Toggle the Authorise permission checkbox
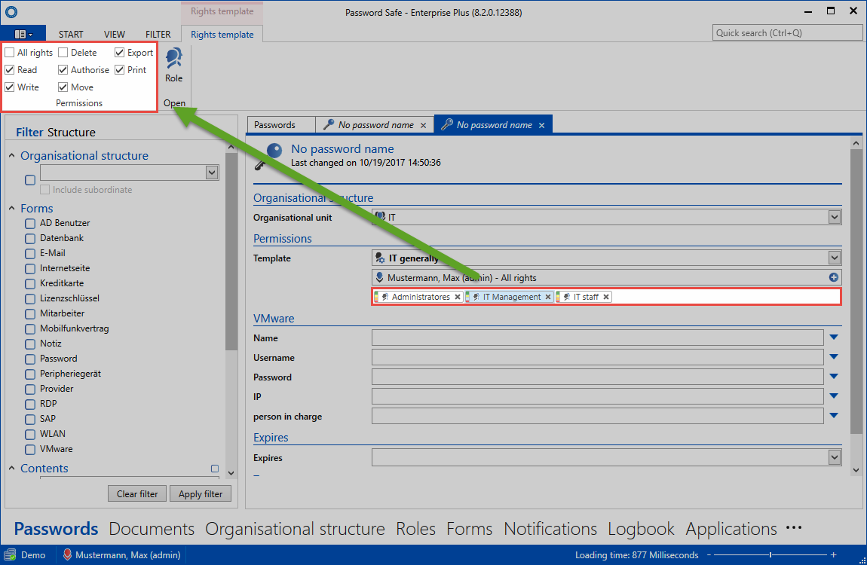The height and width of the screenshot is (565, 867). pyautogui.click(x=63, y=69)
